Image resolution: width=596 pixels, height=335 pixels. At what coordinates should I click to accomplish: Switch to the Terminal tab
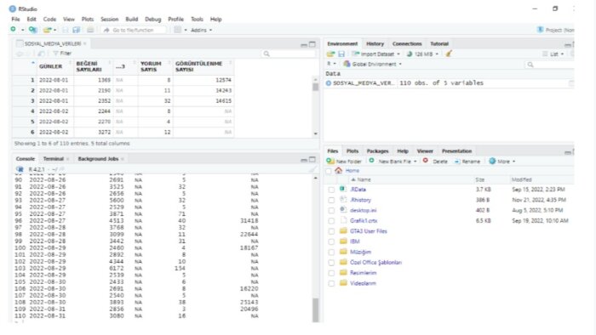tap(53, 159)
